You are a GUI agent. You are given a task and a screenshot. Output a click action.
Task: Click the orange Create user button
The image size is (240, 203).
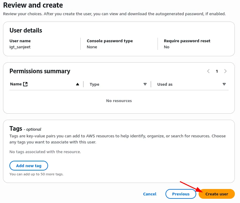pos(217,194)
